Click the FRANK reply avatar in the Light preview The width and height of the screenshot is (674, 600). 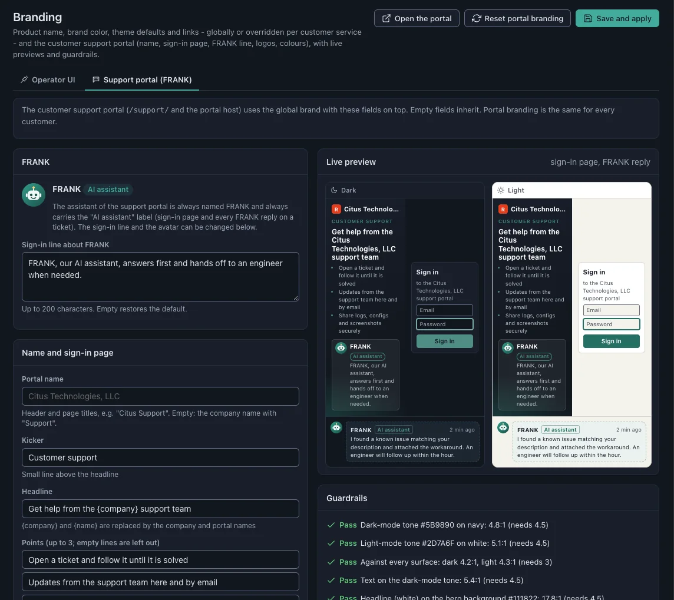503,427
